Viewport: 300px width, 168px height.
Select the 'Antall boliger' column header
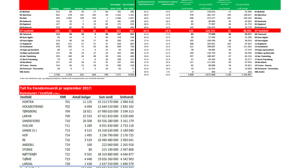(82, 97)
